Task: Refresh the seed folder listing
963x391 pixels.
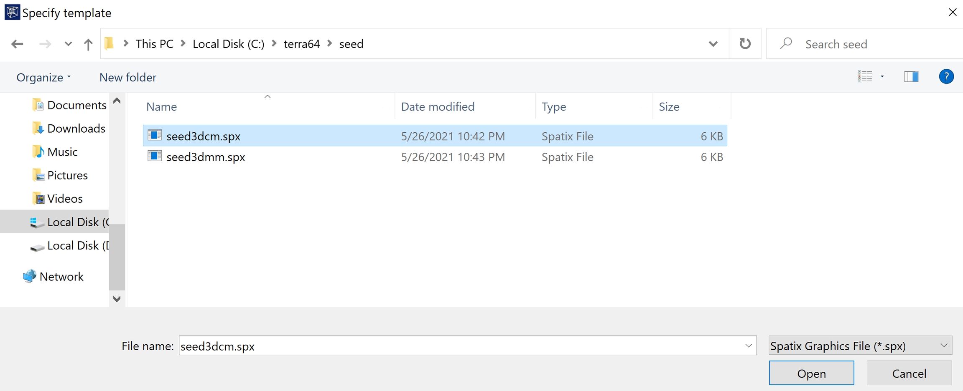Action: click(745, 44)
